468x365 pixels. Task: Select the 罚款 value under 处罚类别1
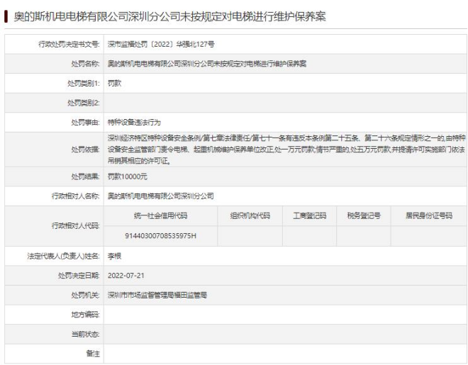coord(114,84)
